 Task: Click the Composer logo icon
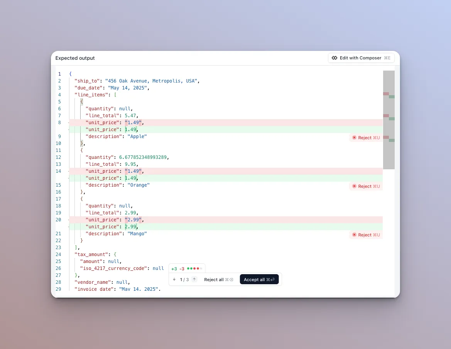point(334,58)
